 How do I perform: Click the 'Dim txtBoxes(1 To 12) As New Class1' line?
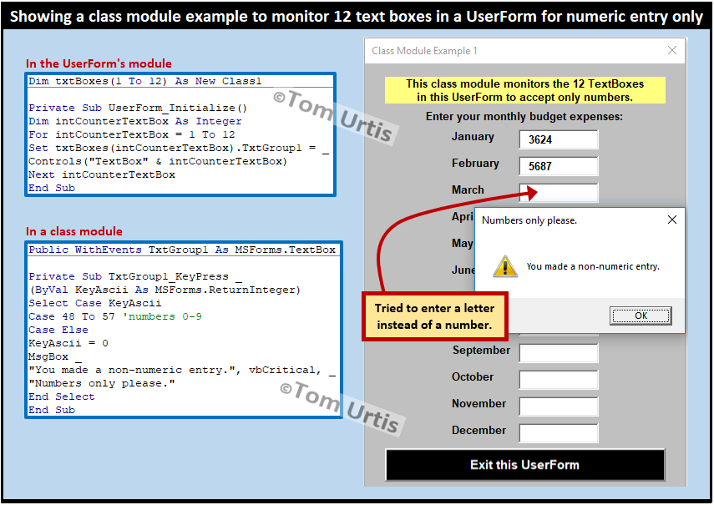tap(144, 81)
